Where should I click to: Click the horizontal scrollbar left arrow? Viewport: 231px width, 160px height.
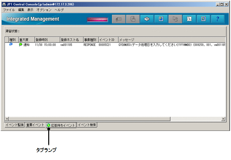[7, 119]
